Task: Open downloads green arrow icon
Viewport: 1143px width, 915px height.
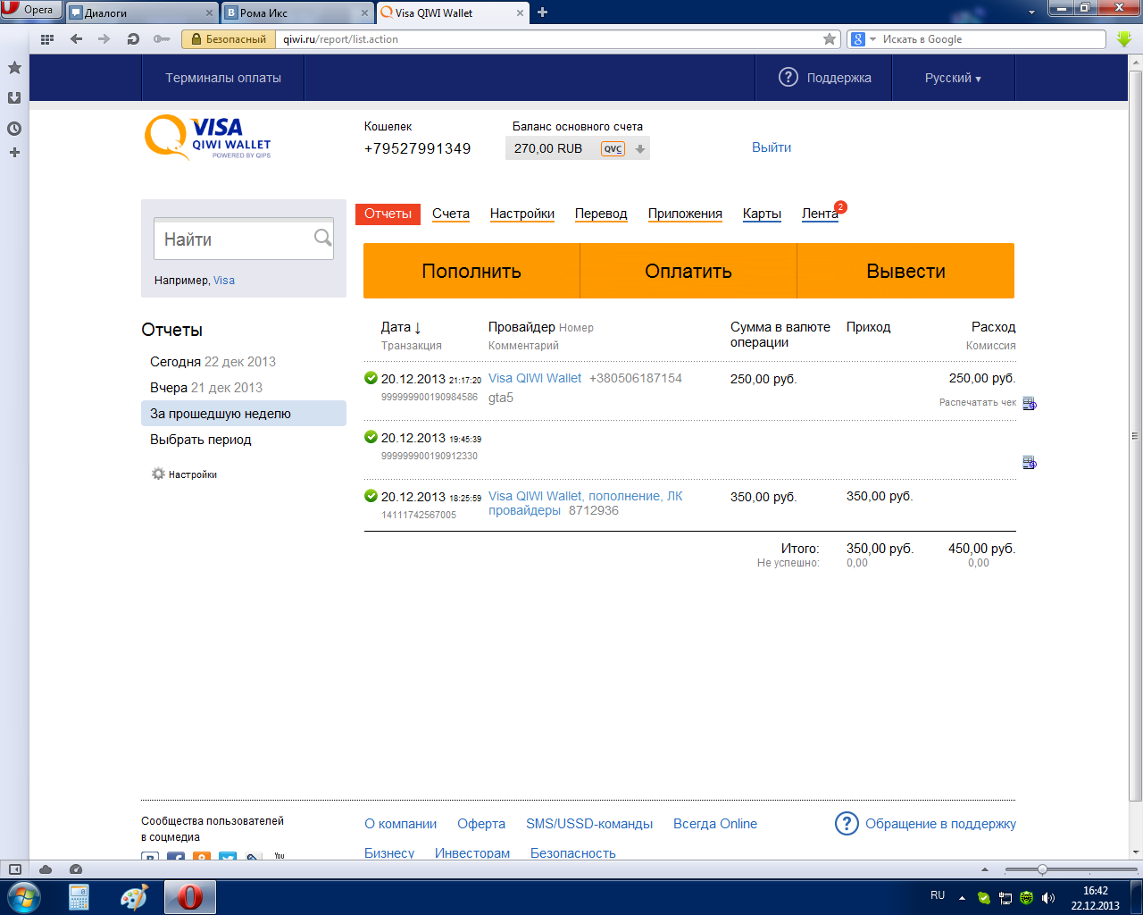Action: click(x=1124, y=39)
